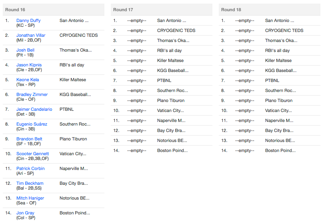This screenshot has height=224, width=324.
Task: Open Danny Duffy player link
Action: point(28,20)
